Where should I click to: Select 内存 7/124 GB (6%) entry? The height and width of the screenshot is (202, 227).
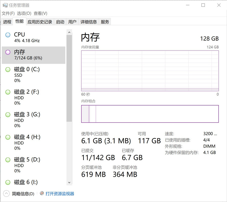[x=33, y=55]
